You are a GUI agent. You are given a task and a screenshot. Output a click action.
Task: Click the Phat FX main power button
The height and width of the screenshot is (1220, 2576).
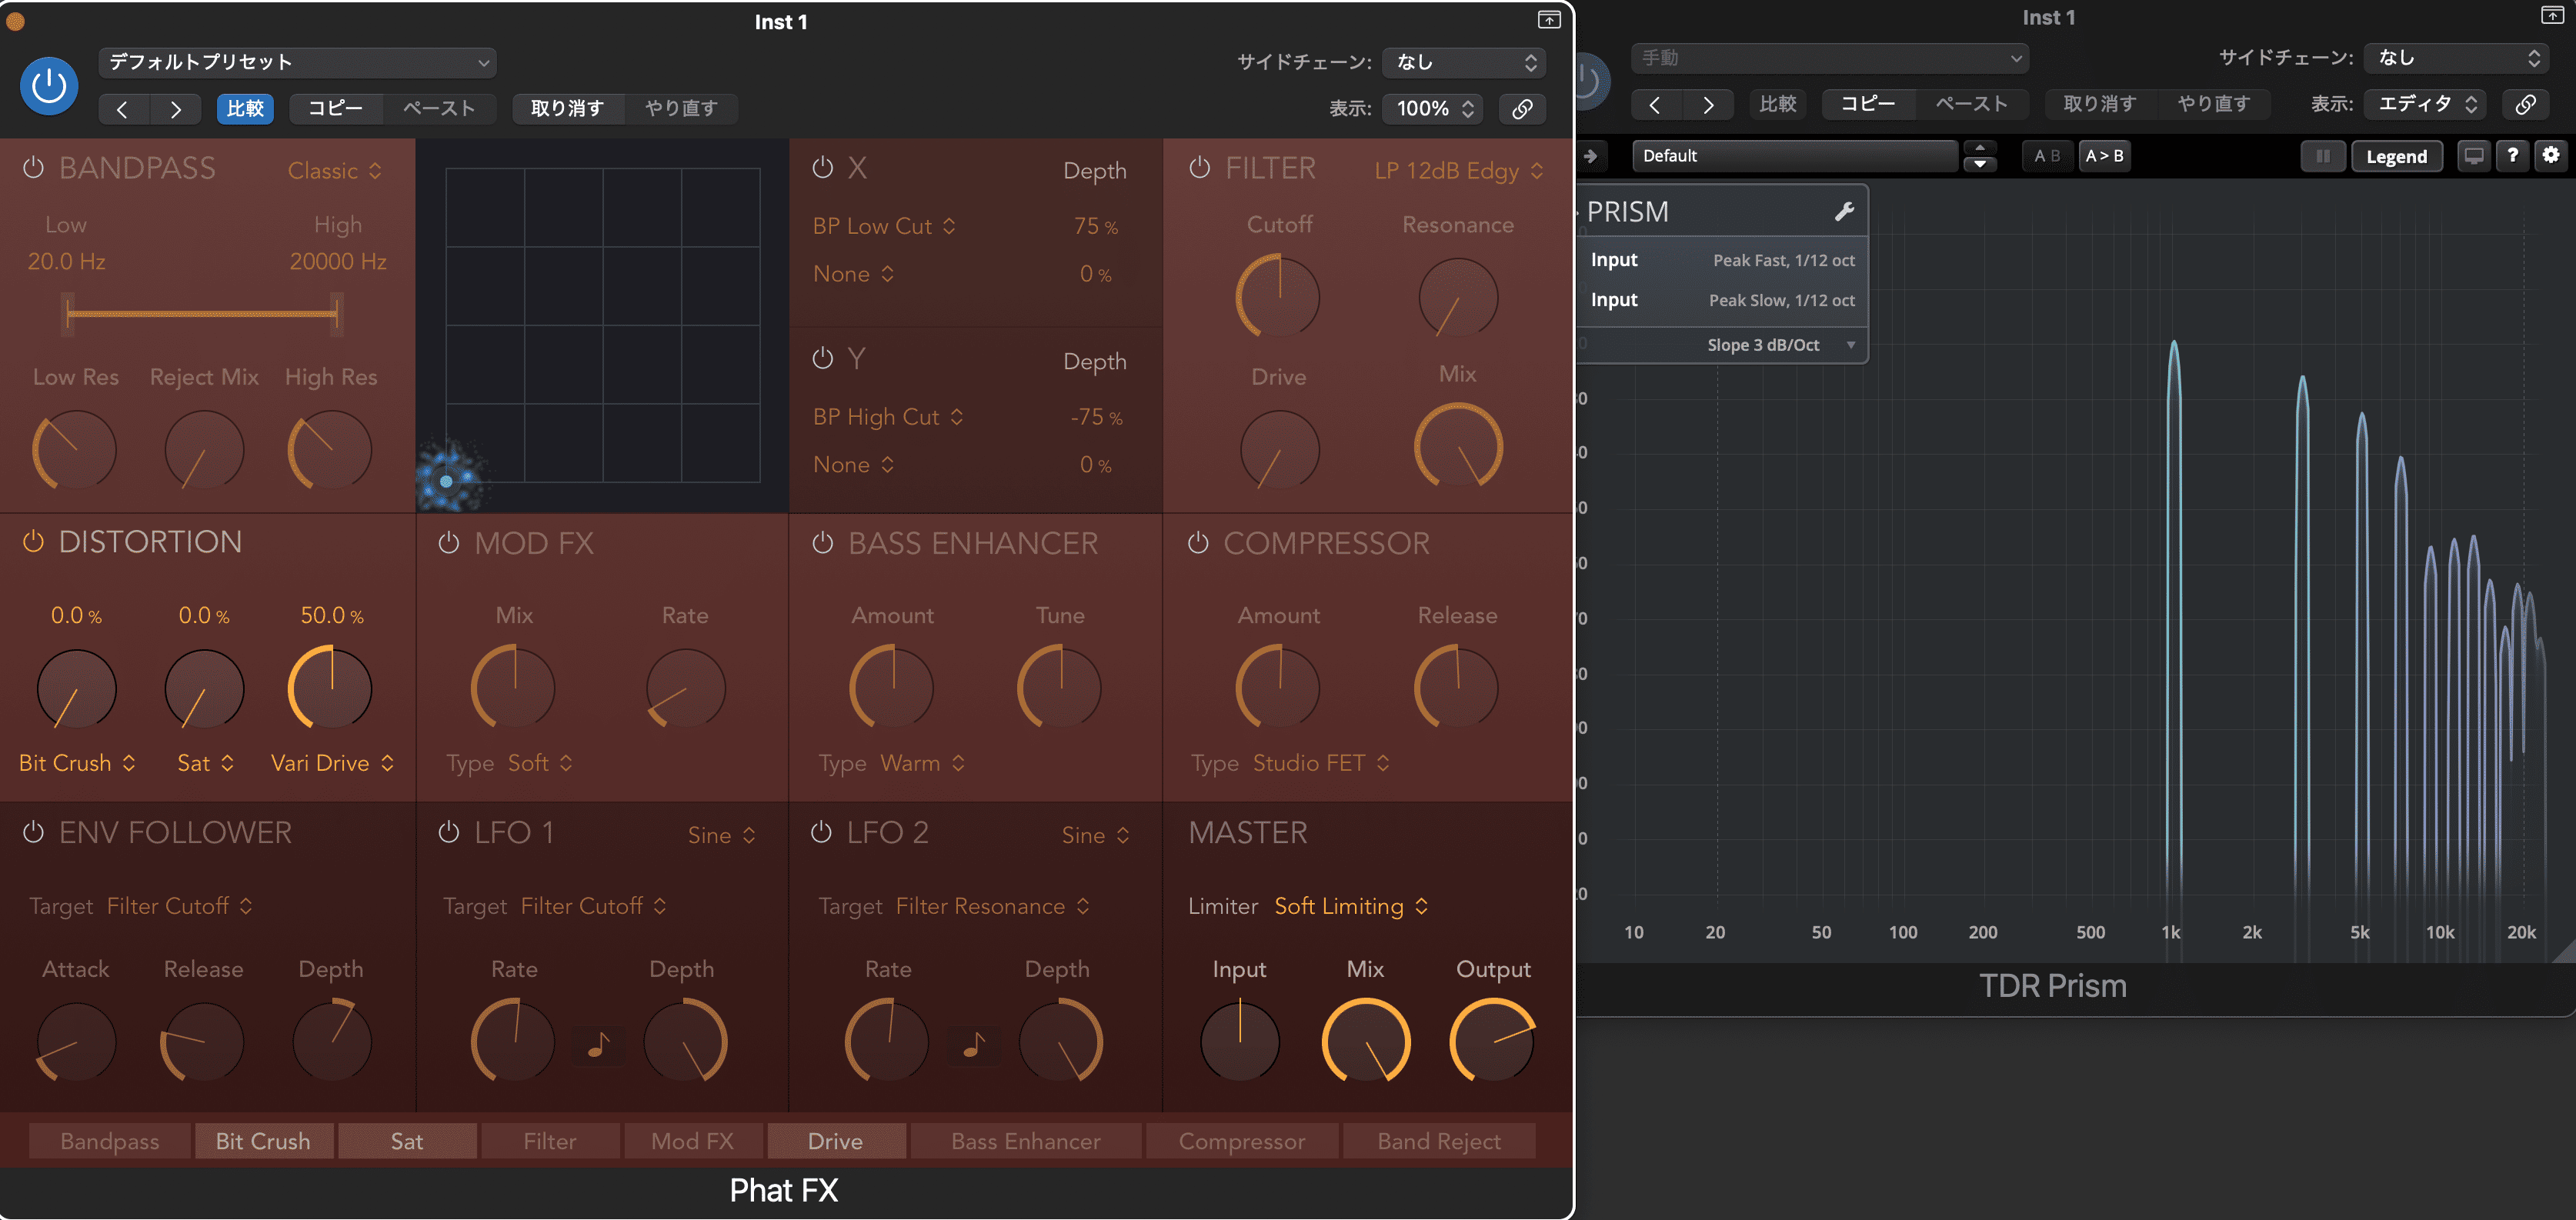[49, 86]
